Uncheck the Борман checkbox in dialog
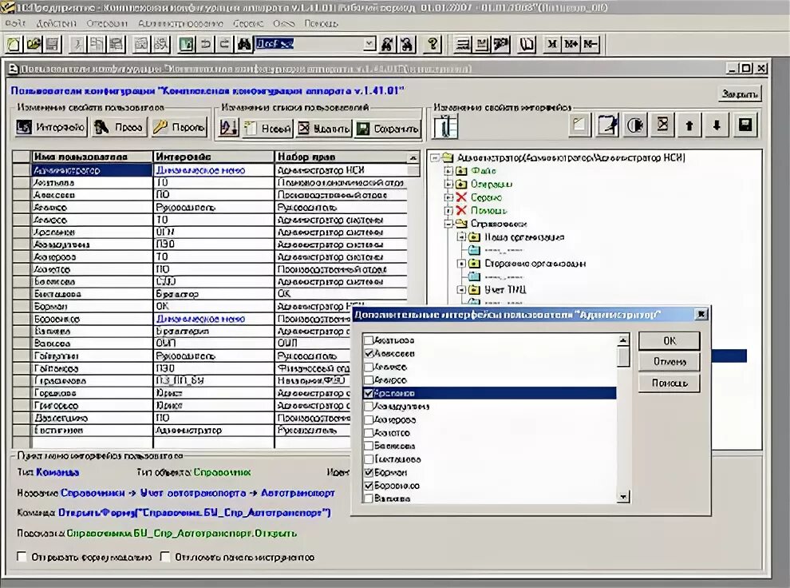 tap(369, 472)
